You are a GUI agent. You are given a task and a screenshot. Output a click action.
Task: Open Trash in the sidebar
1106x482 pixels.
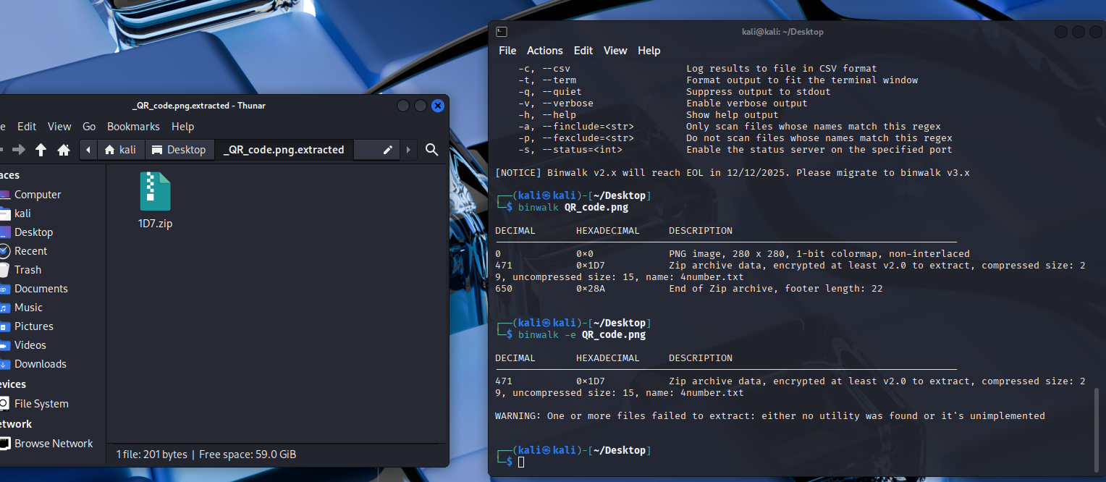point(28,270)
